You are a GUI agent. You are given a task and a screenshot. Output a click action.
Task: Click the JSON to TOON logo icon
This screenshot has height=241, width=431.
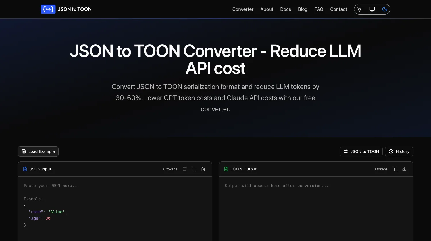(x=48, y=9)
